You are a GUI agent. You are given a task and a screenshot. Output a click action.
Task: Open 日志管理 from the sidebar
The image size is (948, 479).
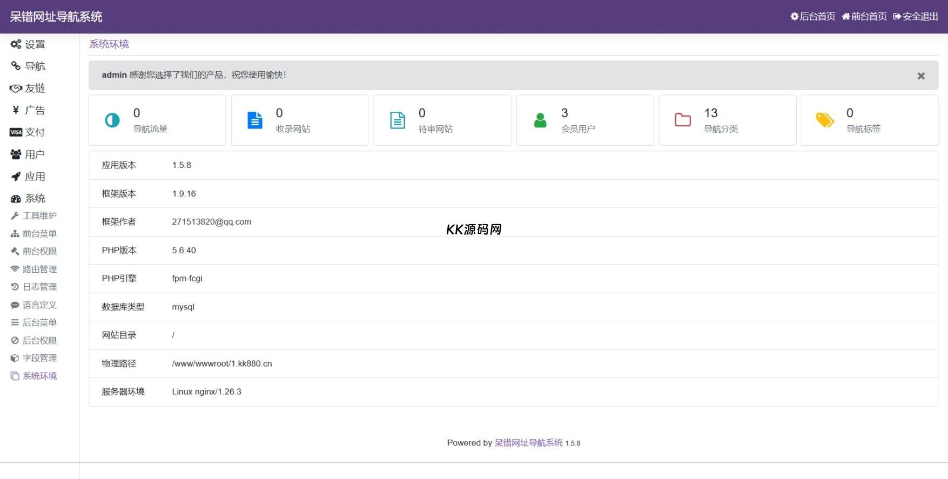pos(39,287)
